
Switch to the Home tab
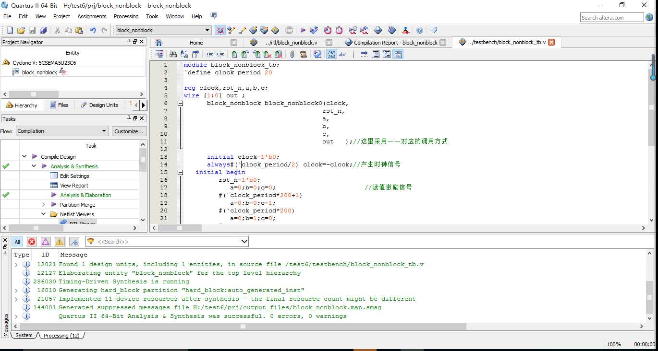196,43
